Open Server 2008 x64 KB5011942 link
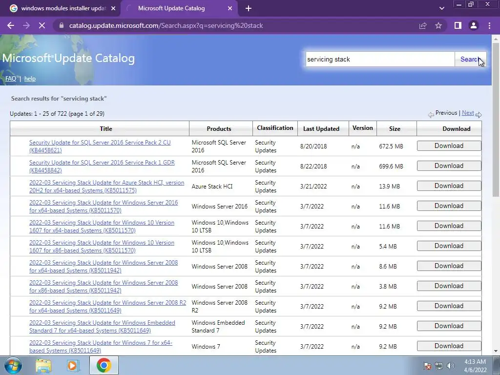 click(104, 267)
